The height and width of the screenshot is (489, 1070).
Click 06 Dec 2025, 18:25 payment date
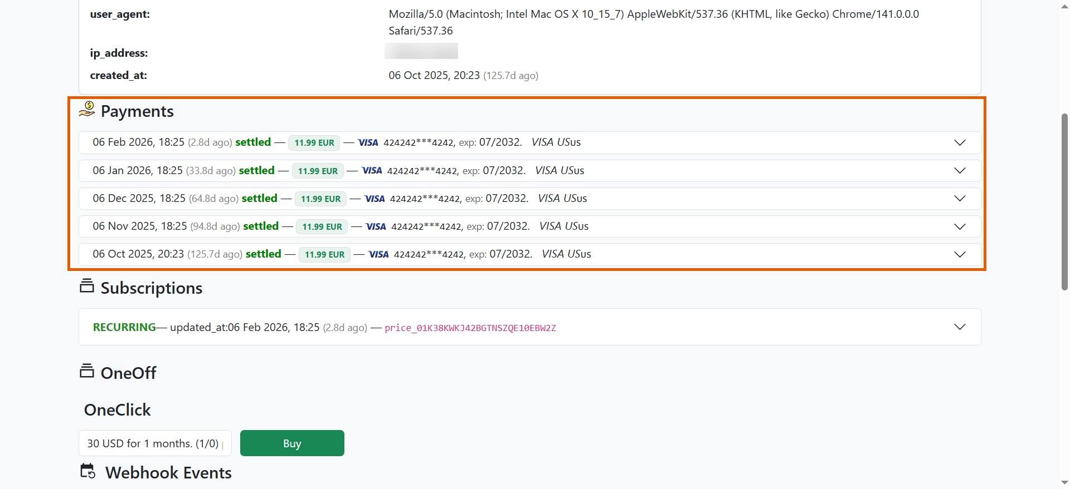139,198
